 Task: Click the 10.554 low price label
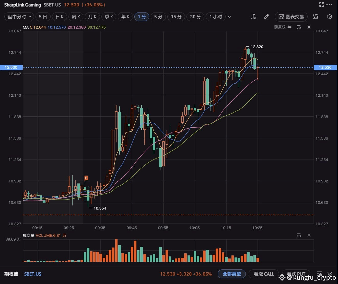point(100,208)
